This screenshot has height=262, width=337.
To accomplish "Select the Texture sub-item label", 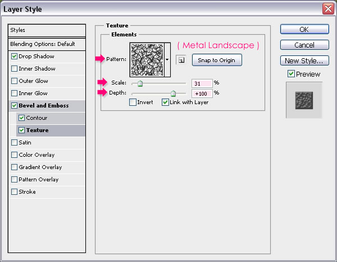I will click(38, 130).
